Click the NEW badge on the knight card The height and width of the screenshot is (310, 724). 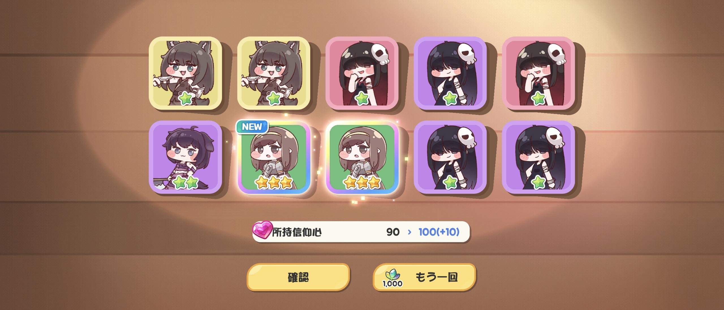point(252,126)
